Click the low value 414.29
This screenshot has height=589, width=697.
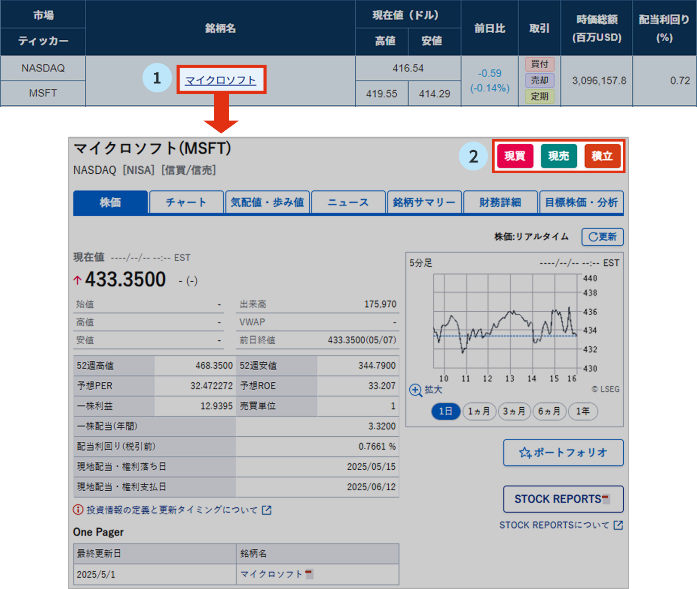pos(434,94)
